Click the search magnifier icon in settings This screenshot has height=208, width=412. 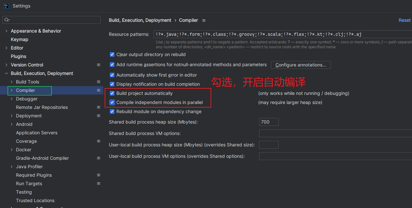tap(7, 20)
